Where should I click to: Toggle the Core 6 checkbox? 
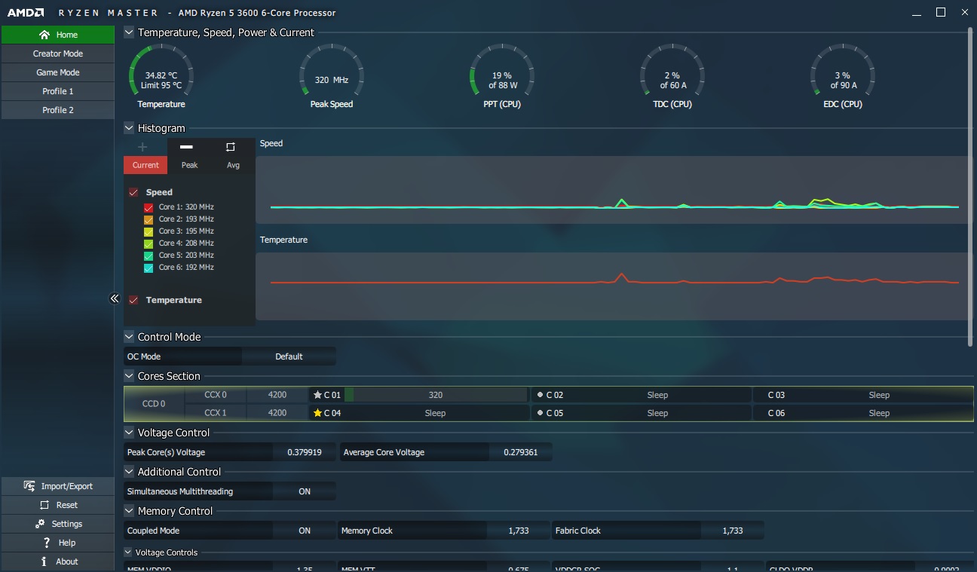coord(149,268)
